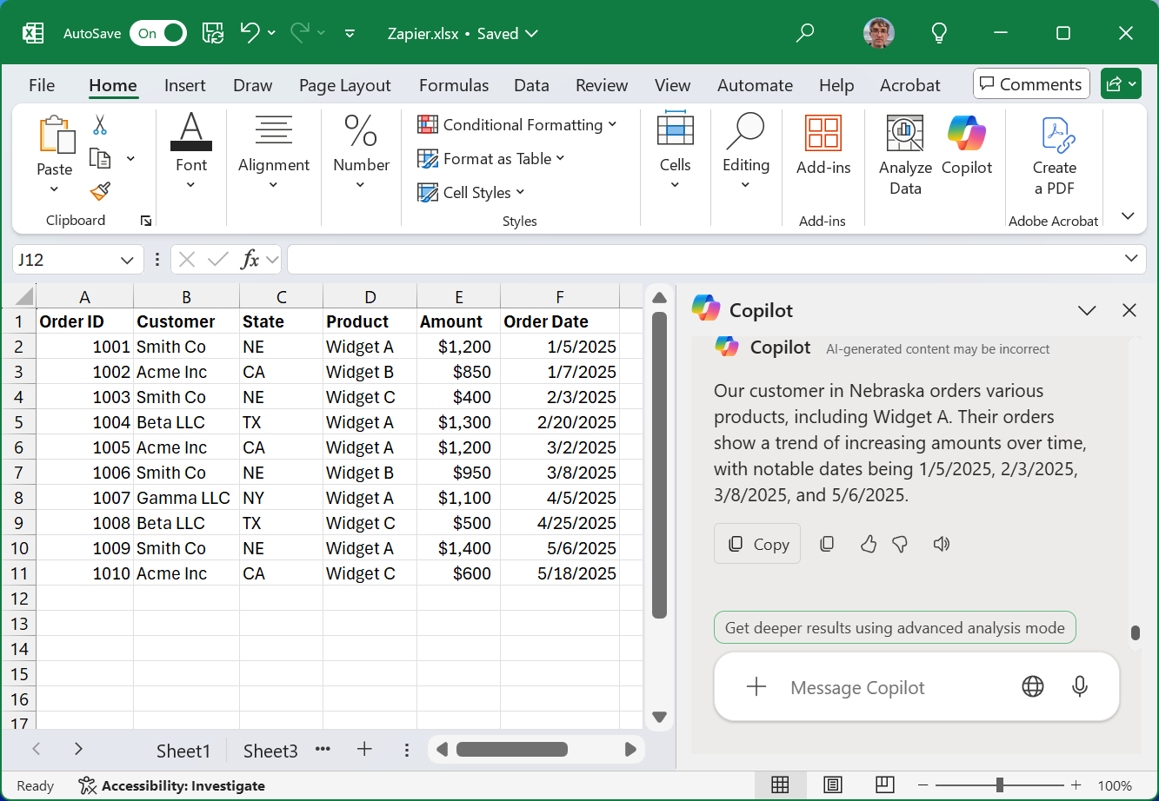Click the Format Painter brush icon
1159x801 pixels.
(x=100, y=191)
